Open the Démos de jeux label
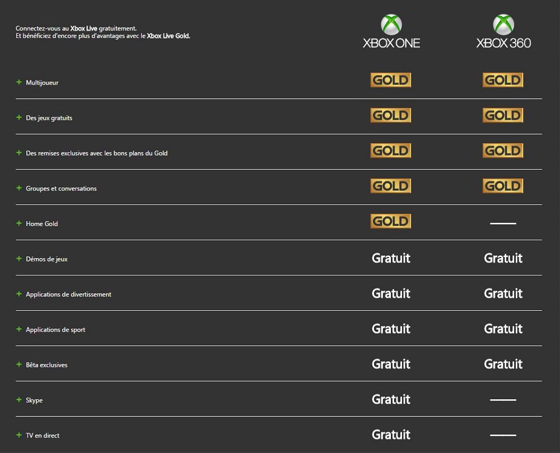560x453 pixels. tap(46, 259)
